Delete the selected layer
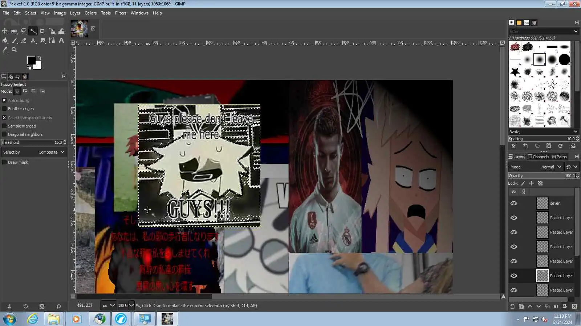 coord(574,306)
